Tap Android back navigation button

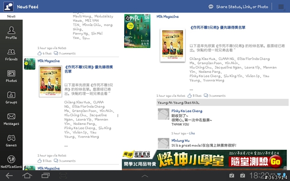tap(9, 176)
